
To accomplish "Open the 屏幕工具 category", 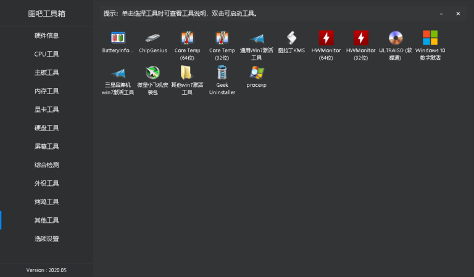I will (x=46, y=146).
